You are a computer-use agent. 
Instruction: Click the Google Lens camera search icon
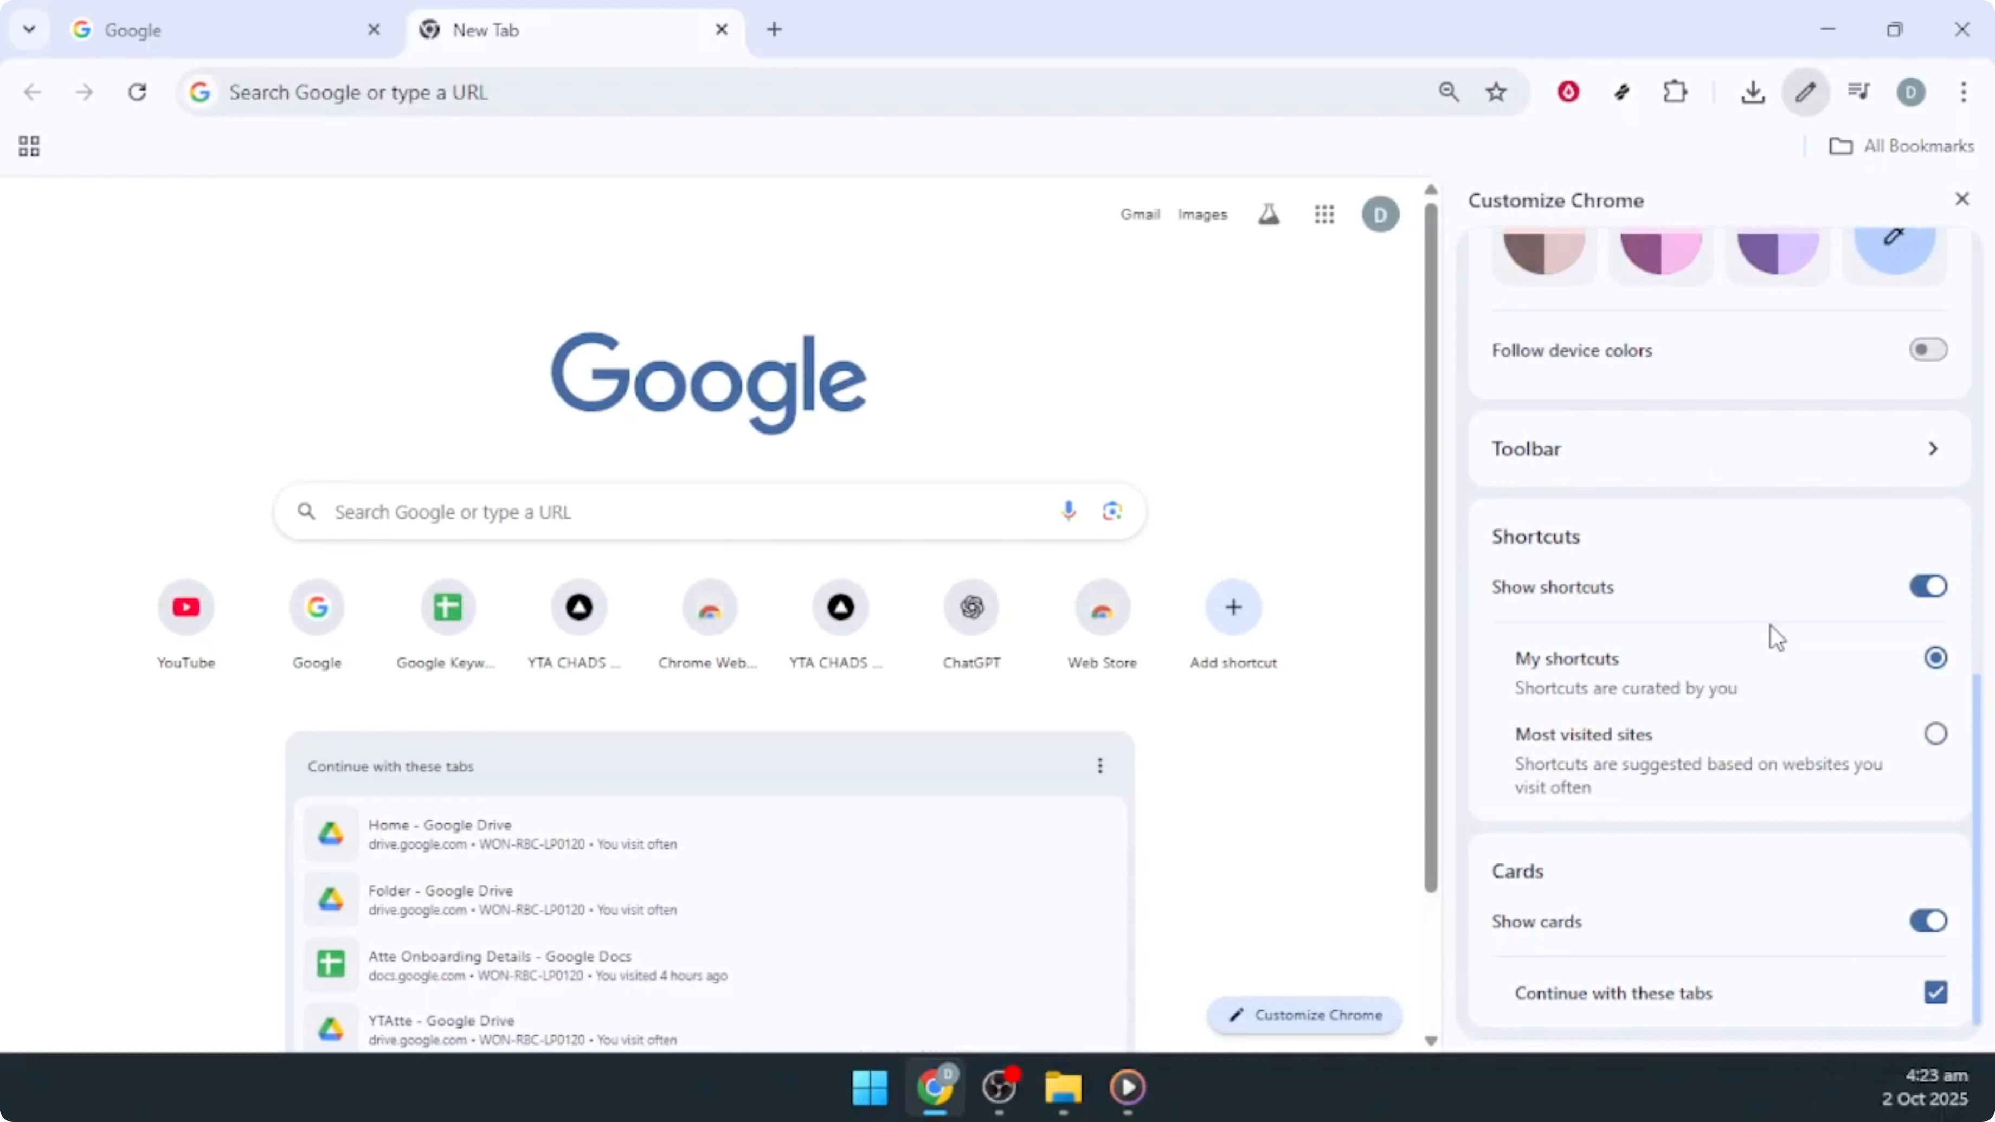pos(1113,511)
